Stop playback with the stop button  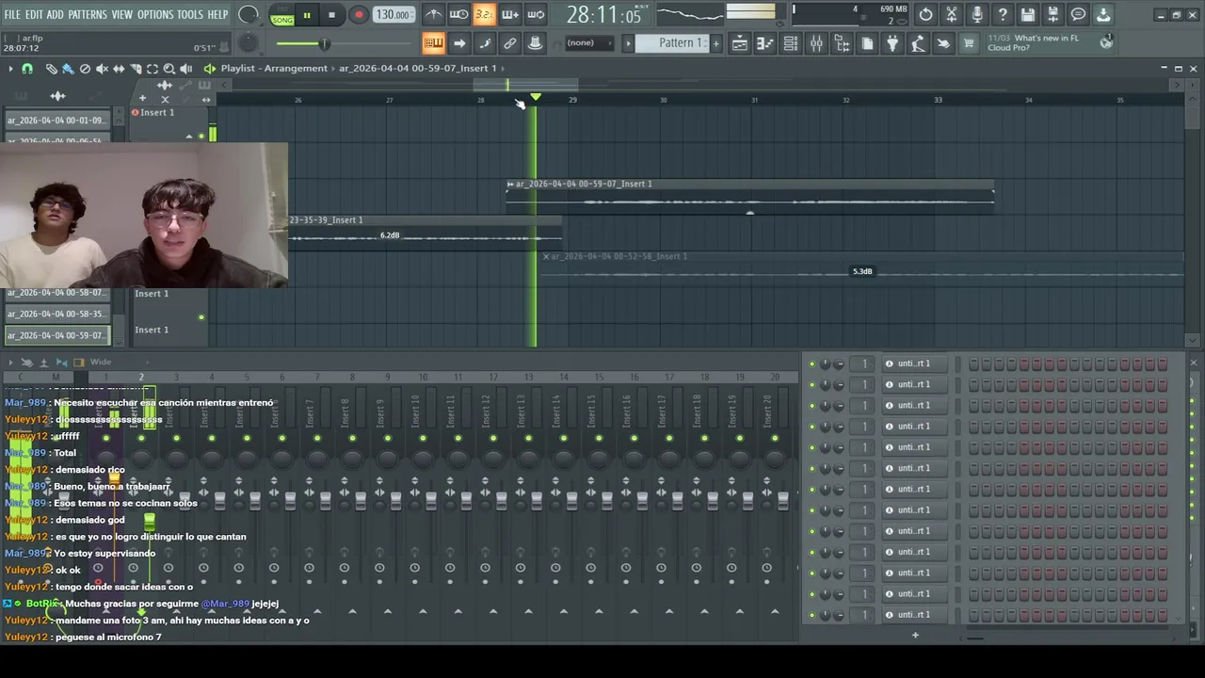coord(331,15)
